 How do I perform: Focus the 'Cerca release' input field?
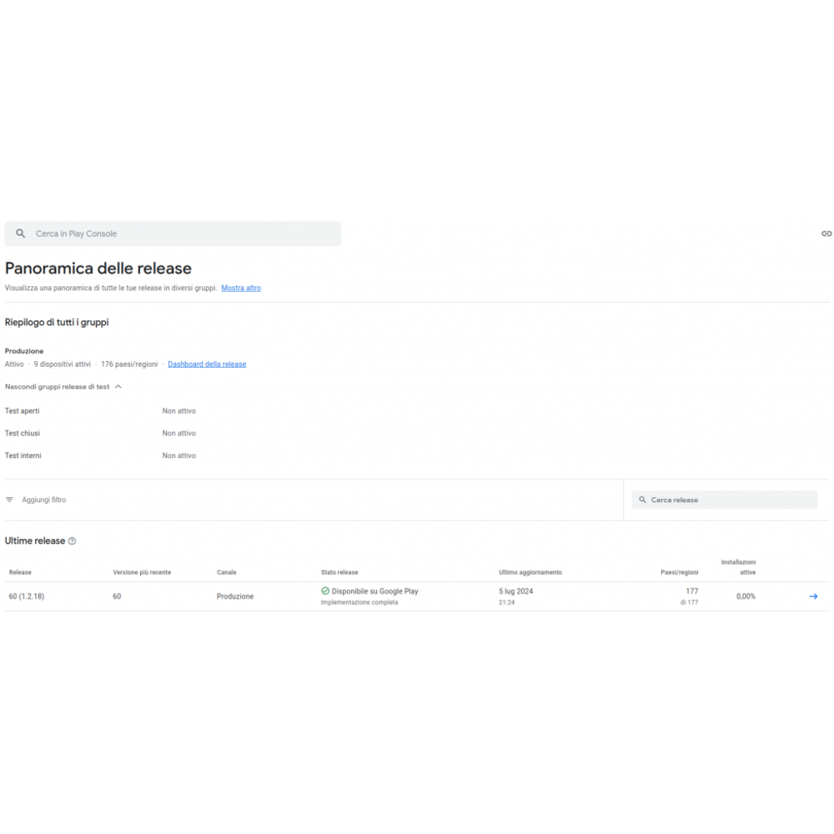[x=730, y=500]
